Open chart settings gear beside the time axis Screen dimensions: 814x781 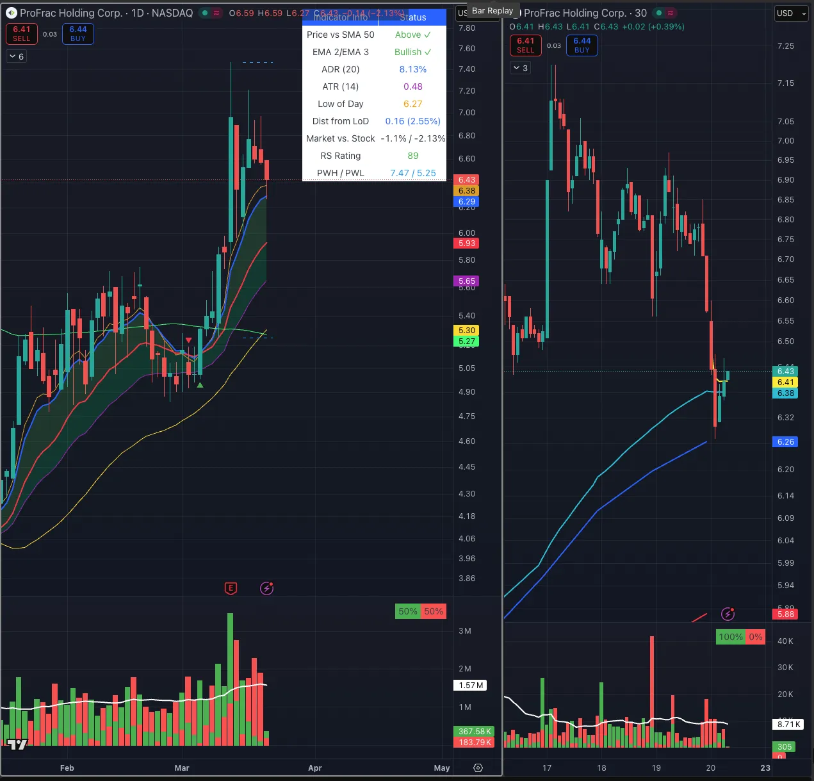478,768
